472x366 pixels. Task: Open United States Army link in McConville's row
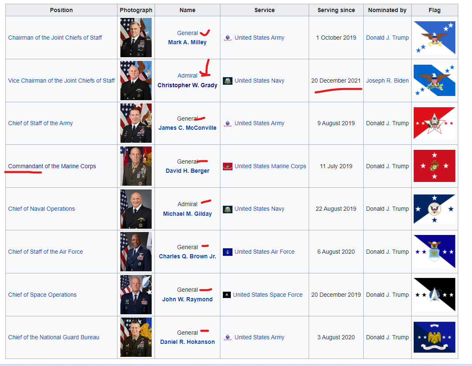click(260, 123)
